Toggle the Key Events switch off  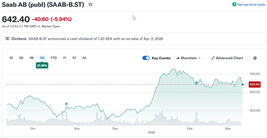point(146,58)
